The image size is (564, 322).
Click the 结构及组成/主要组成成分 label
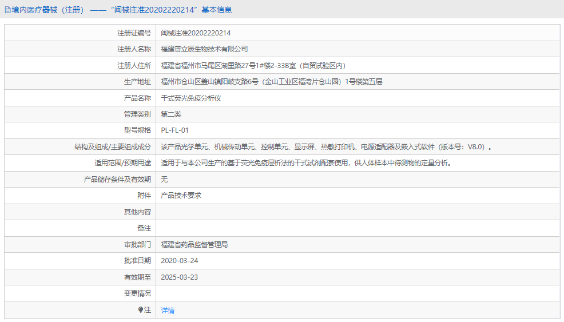(x=113, y=147)
